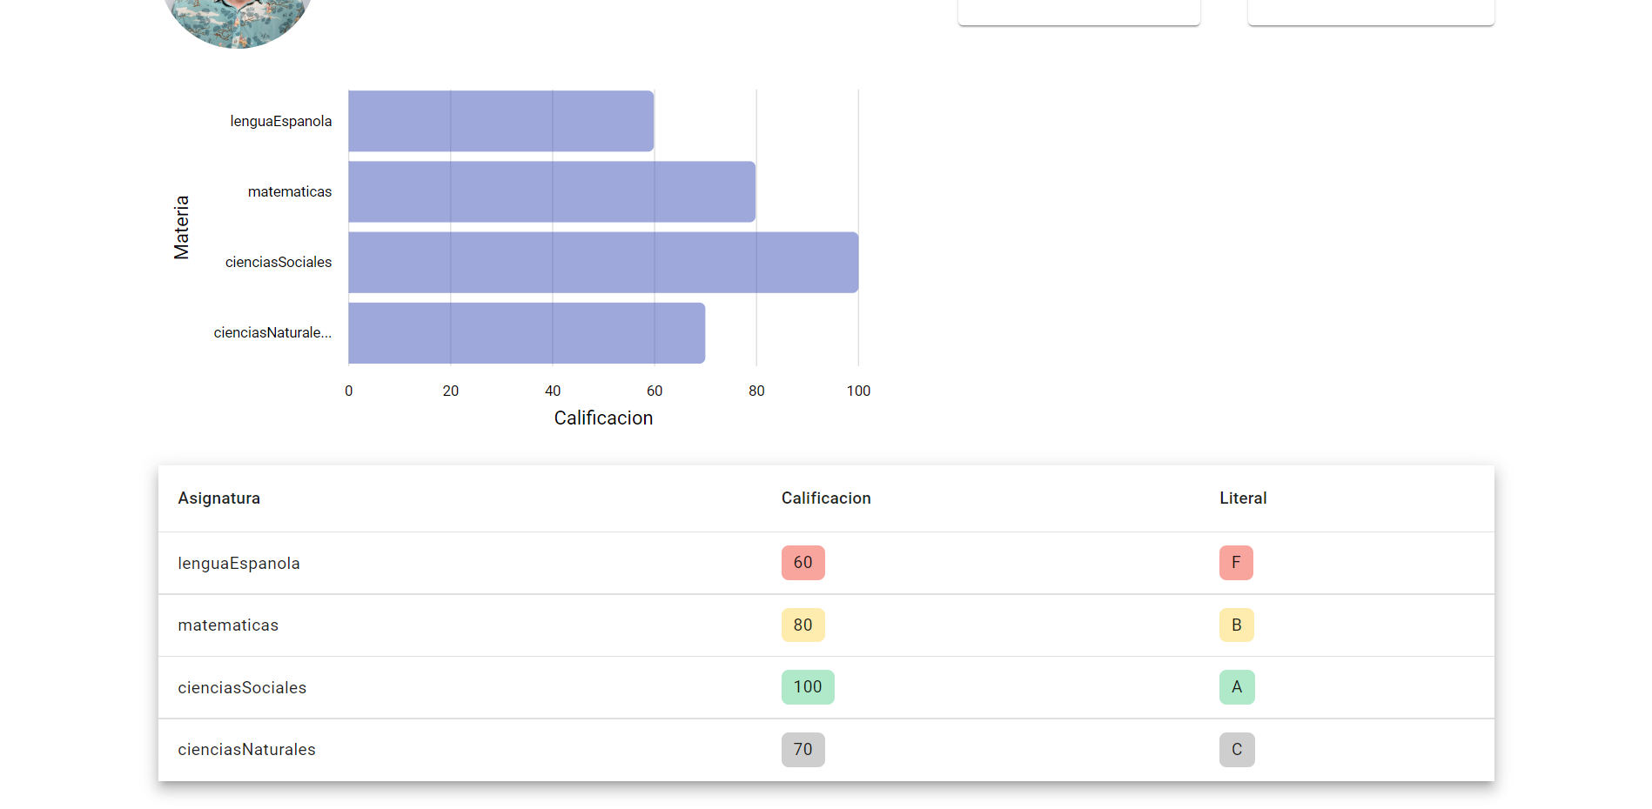Click the green A literal badge

pos(1236,686)
